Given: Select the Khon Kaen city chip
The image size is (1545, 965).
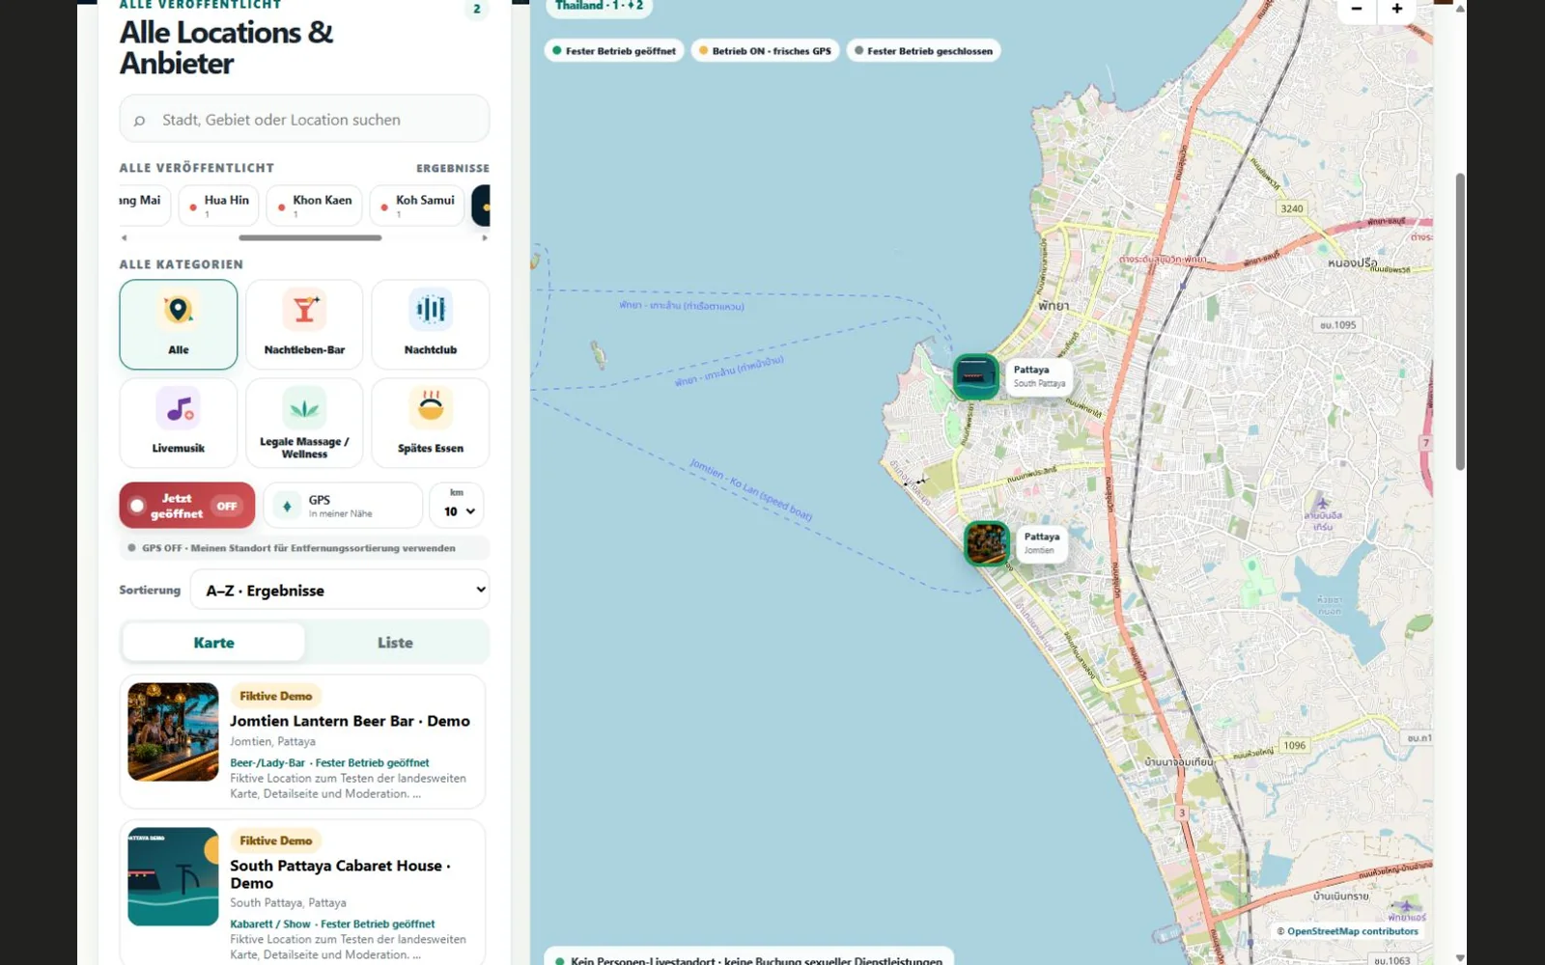Looking at the screenshot, I should click(x=314, y=206).
